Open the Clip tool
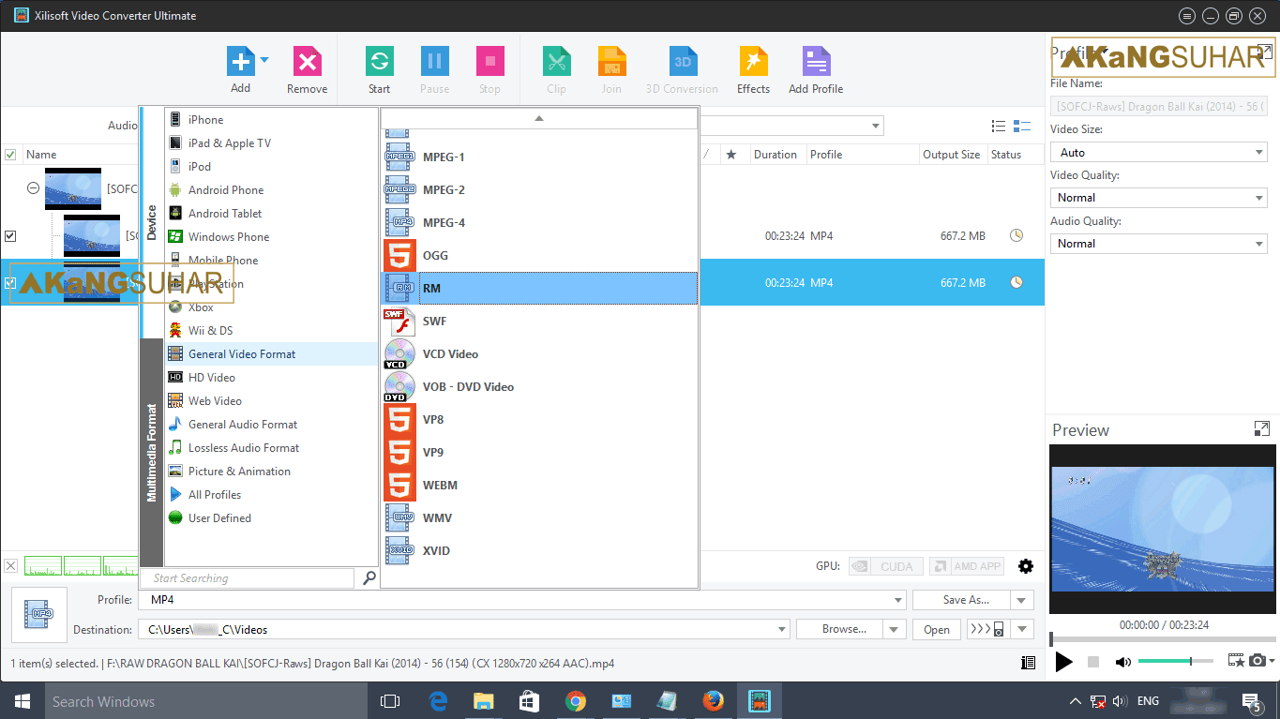This screenshot has height=719, width=1280. [557, 62]
